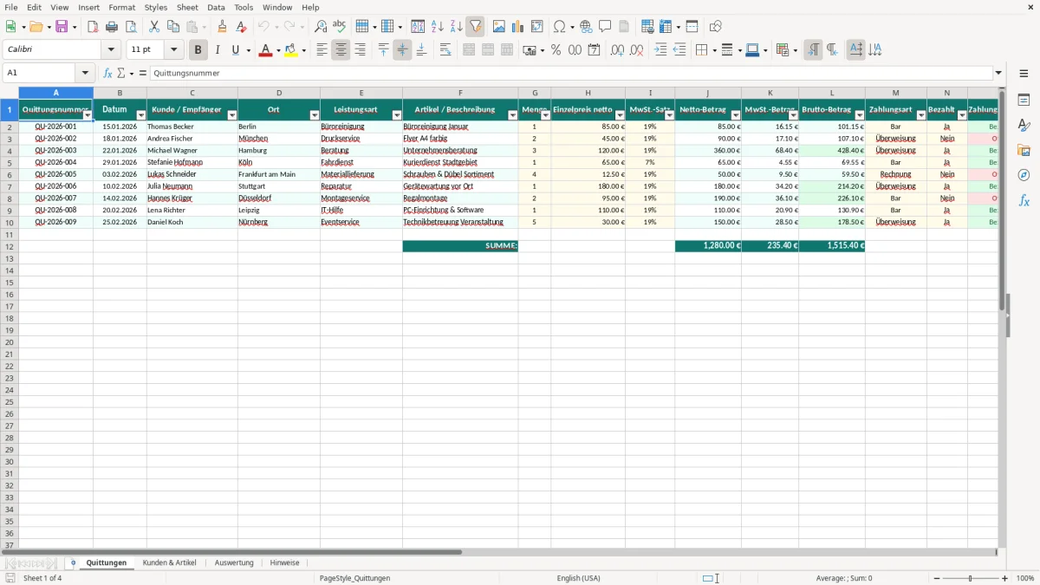Open Find and Replace icon
This screenshot has height=585, width=1040.
[321, 27]
